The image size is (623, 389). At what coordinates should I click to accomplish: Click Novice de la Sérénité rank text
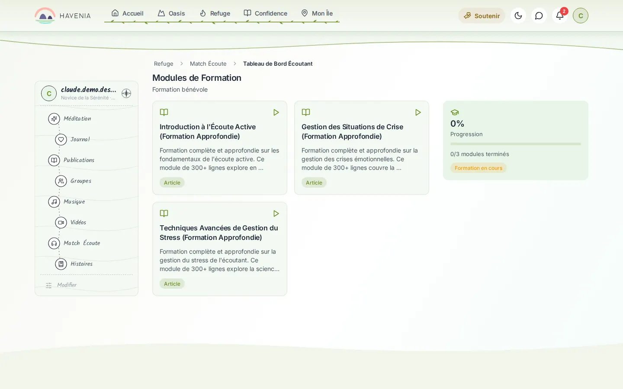tap(88, 98)
